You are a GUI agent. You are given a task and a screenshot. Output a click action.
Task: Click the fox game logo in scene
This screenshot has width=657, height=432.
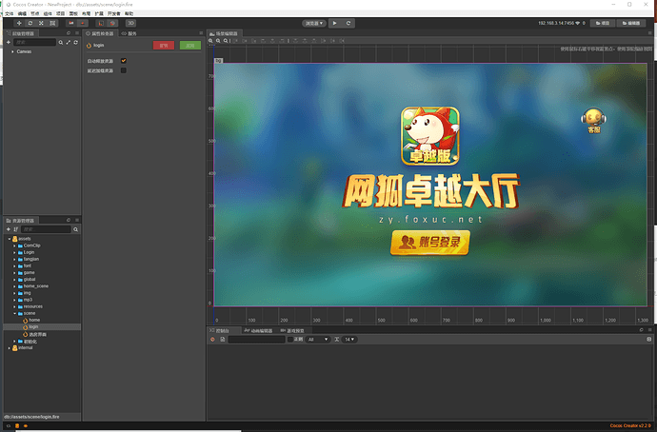pyautogui.click(x=430, y=136)
